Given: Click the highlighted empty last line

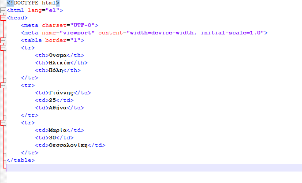Looking at the screenshot, I should 154,168.
